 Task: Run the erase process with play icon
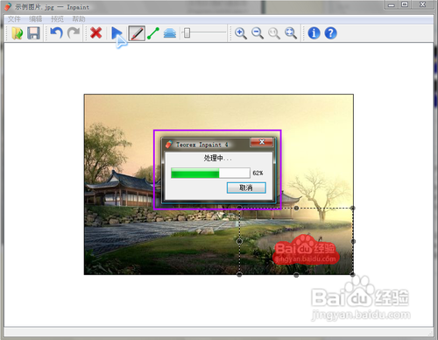tap(117, 33)
